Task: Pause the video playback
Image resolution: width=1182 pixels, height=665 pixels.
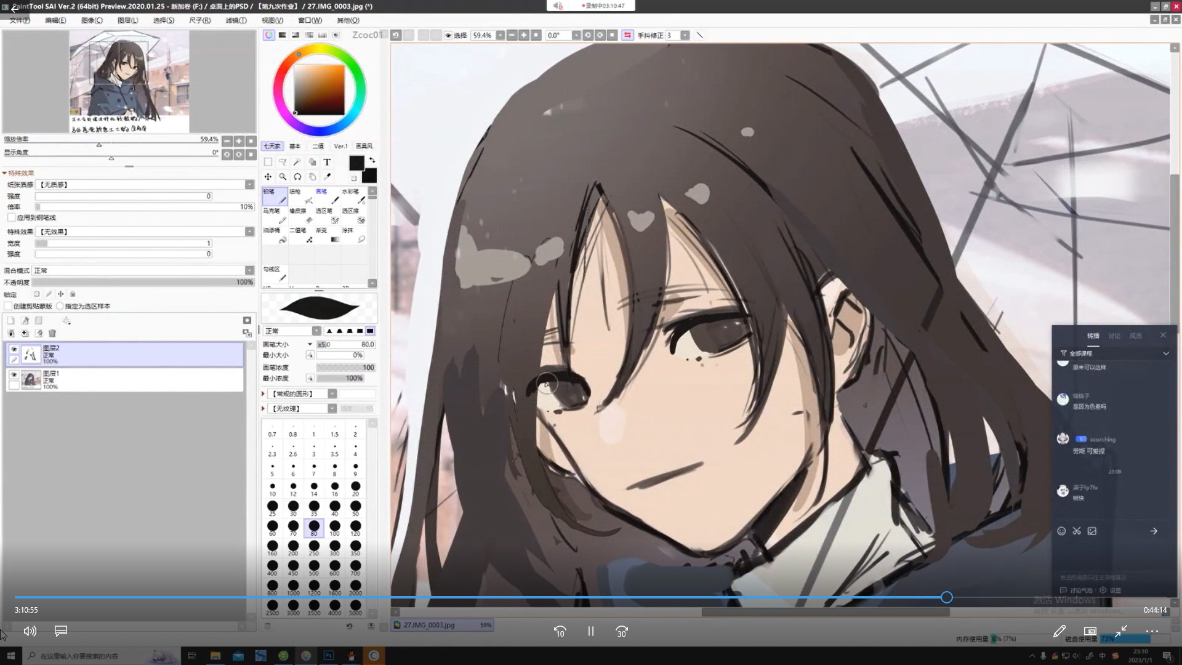Action: [591, 631]
